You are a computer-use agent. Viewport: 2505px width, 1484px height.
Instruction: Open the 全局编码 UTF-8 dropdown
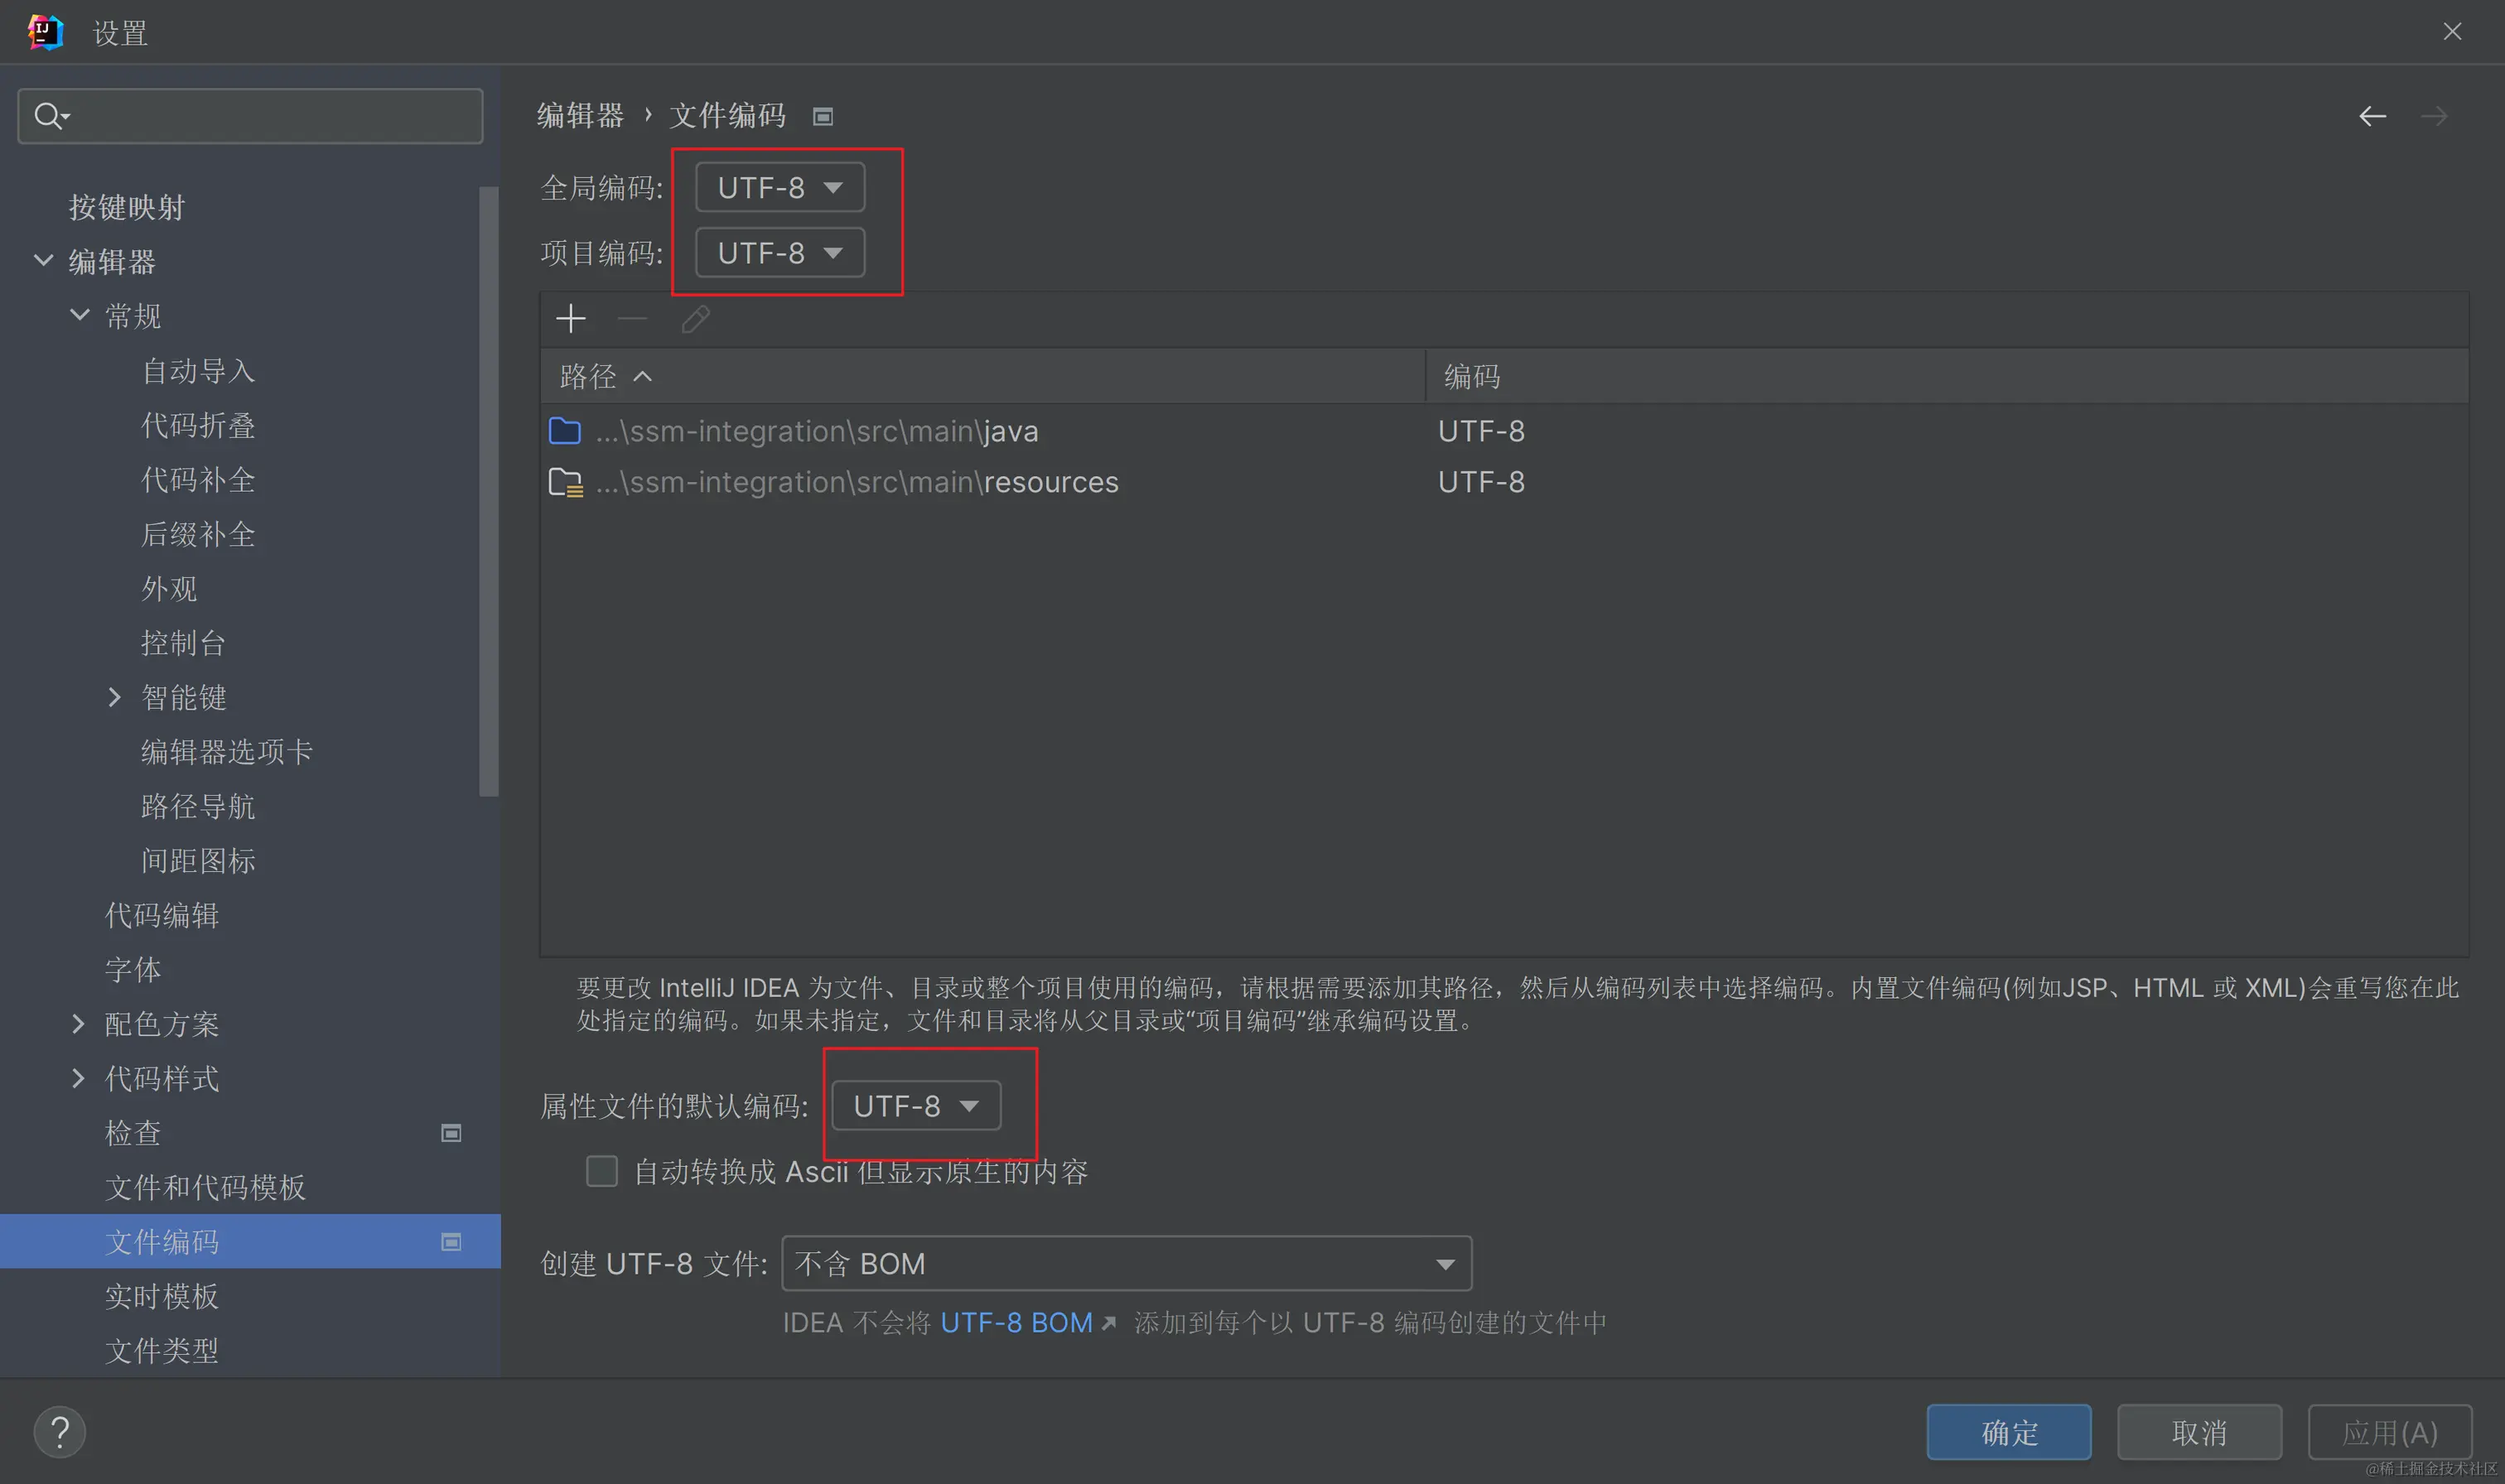780,187
